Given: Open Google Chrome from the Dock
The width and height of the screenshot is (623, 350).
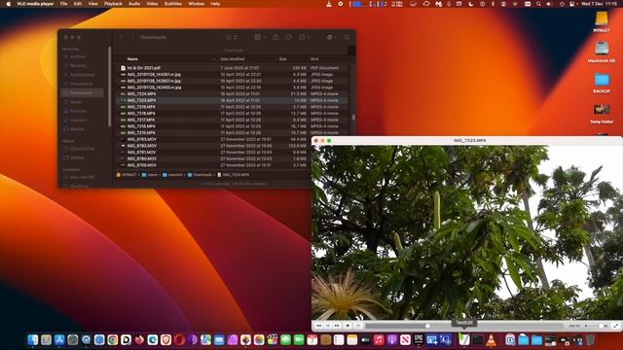Looking at the screenshot, I should click(113, 339).
